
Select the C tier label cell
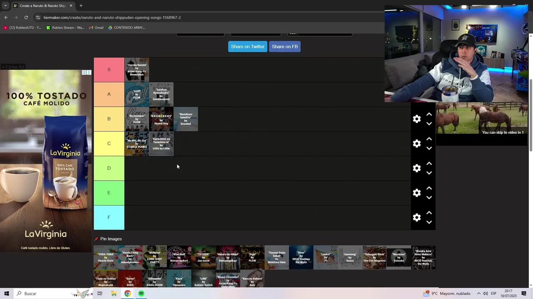[109, 144]
